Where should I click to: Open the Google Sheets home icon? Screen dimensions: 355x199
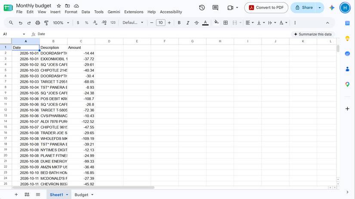[x=8, y=8]
